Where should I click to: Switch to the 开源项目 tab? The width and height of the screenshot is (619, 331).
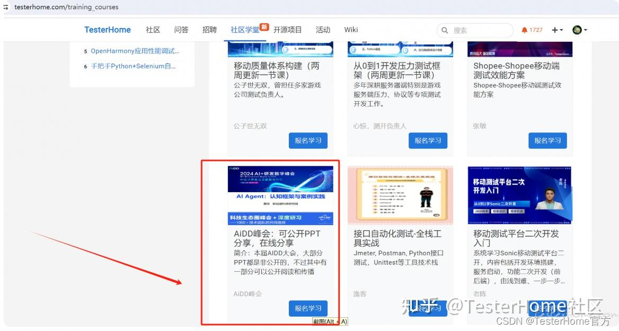(x=287, y=30)
